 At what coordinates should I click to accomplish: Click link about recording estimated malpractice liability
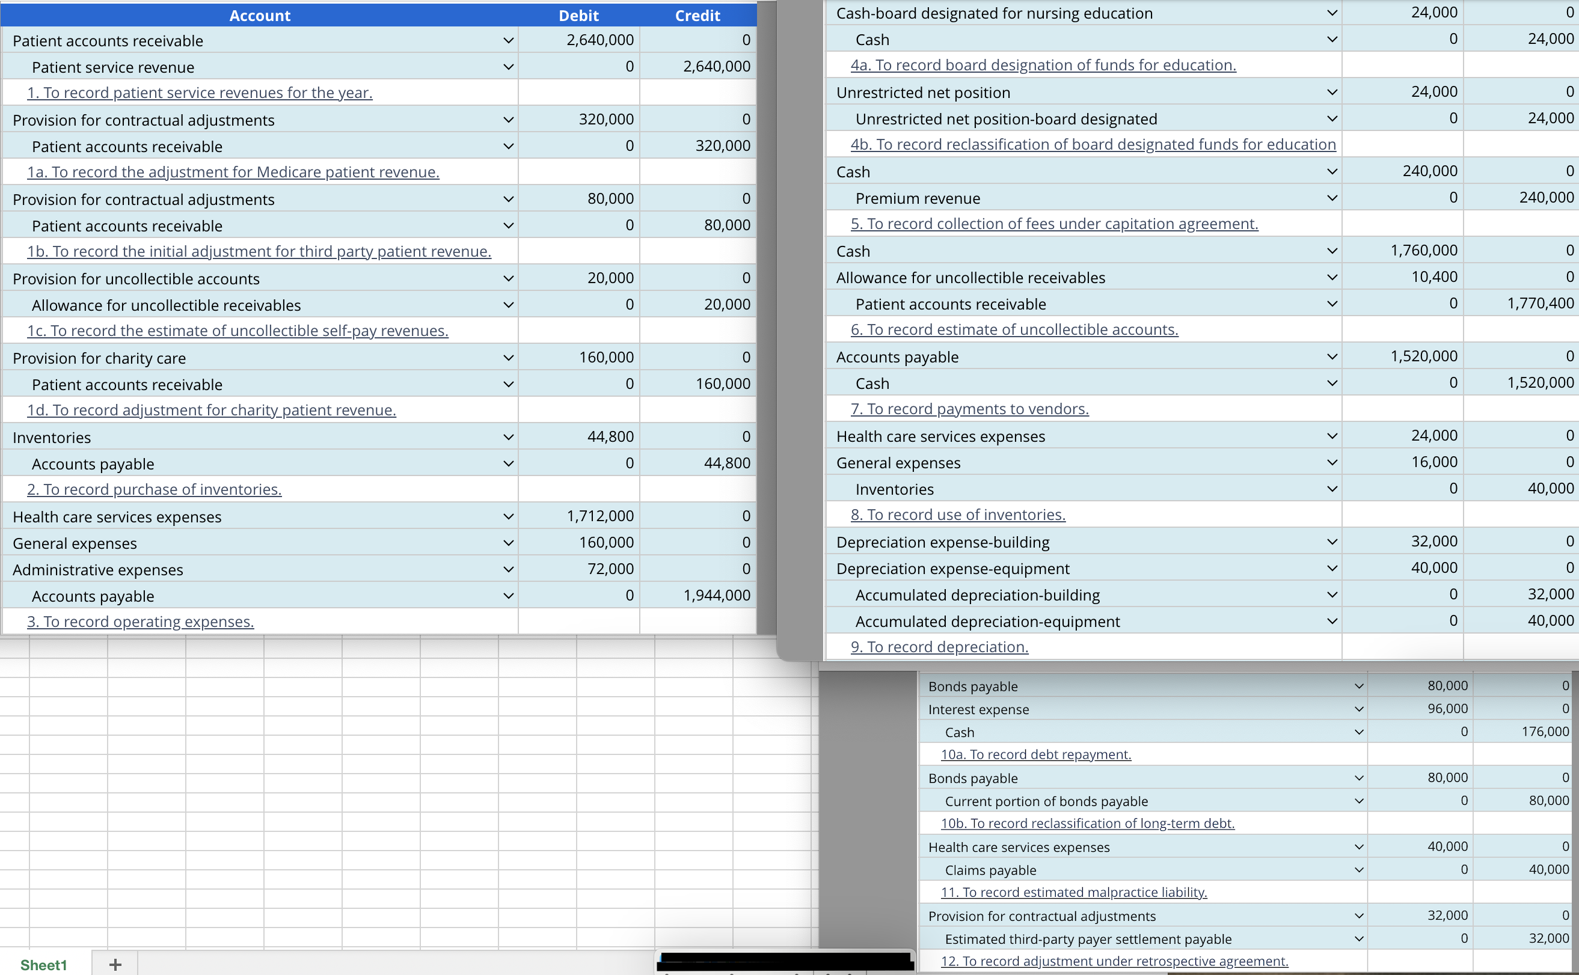coord(1073,892)
